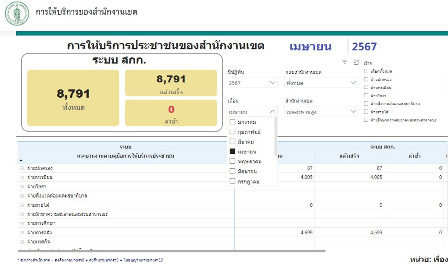Expand the ฝ่ายรายได้ row plus icon

[22, 205]
